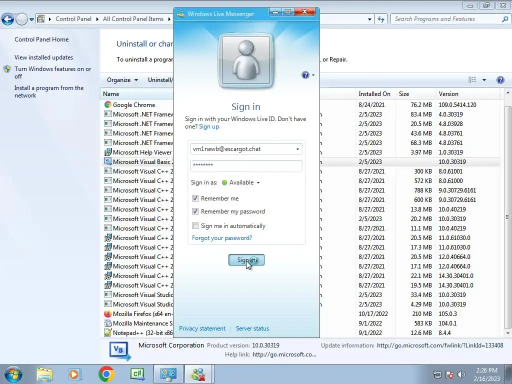Viewport: 512px width, 384px height.
Task: Open the C# taskbar application
Action: (137, 374)
